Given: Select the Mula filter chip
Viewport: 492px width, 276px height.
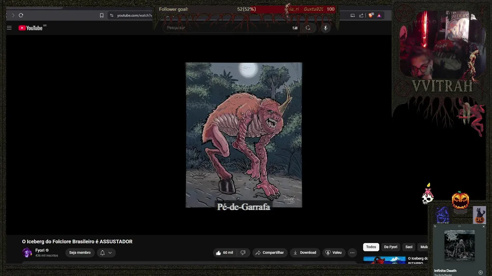Looking at the screenshot, I should pos(423,247).
